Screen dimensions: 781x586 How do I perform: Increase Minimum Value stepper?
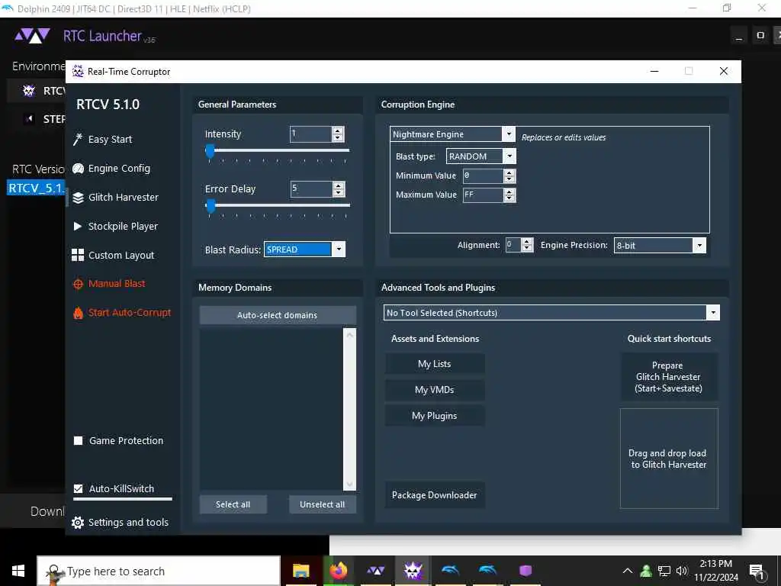(509, 172)
